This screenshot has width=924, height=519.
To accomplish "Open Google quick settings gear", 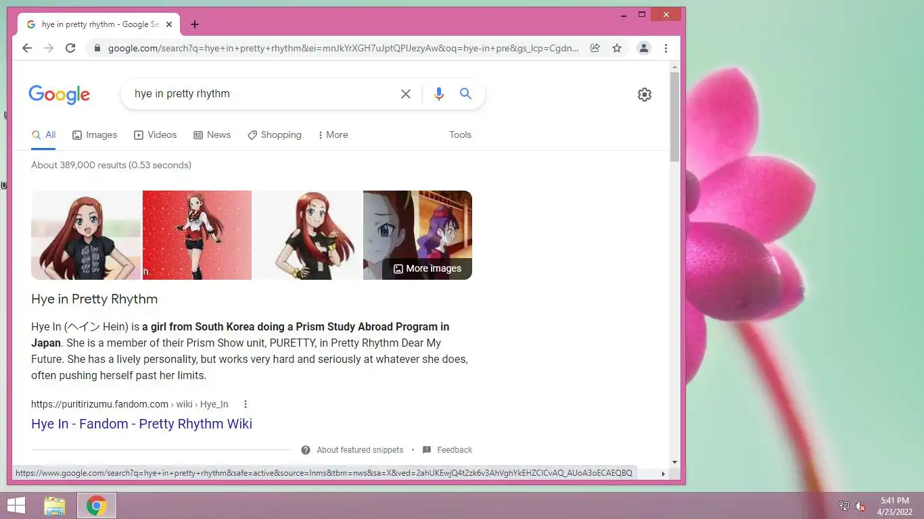I will [645, 95].
